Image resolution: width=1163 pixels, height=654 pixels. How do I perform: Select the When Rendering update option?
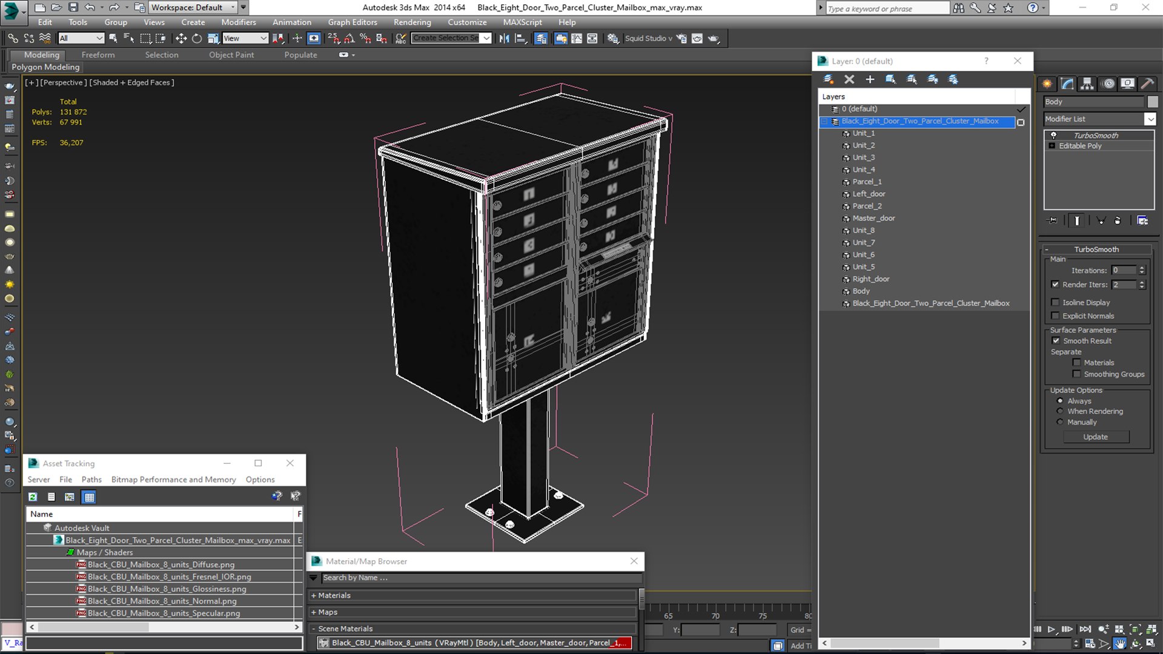[1059, 411]
